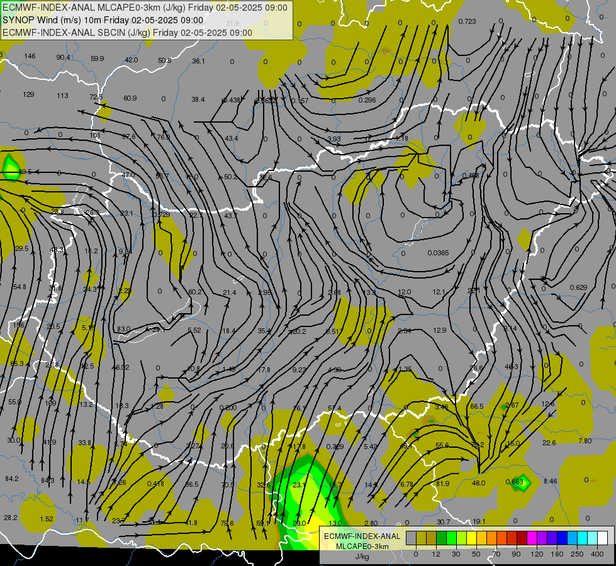
Task: Pick the magenta swatch in the legend bar
Action: pos(532,538)
